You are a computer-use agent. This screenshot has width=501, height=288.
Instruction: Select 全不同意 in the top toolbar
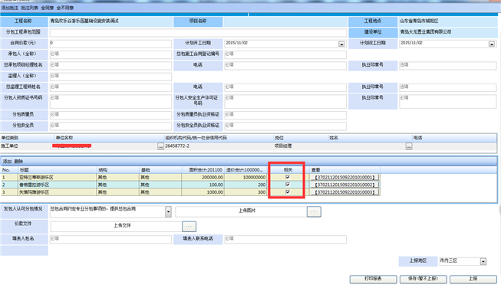pyautogui.click(x=65, y=8)
